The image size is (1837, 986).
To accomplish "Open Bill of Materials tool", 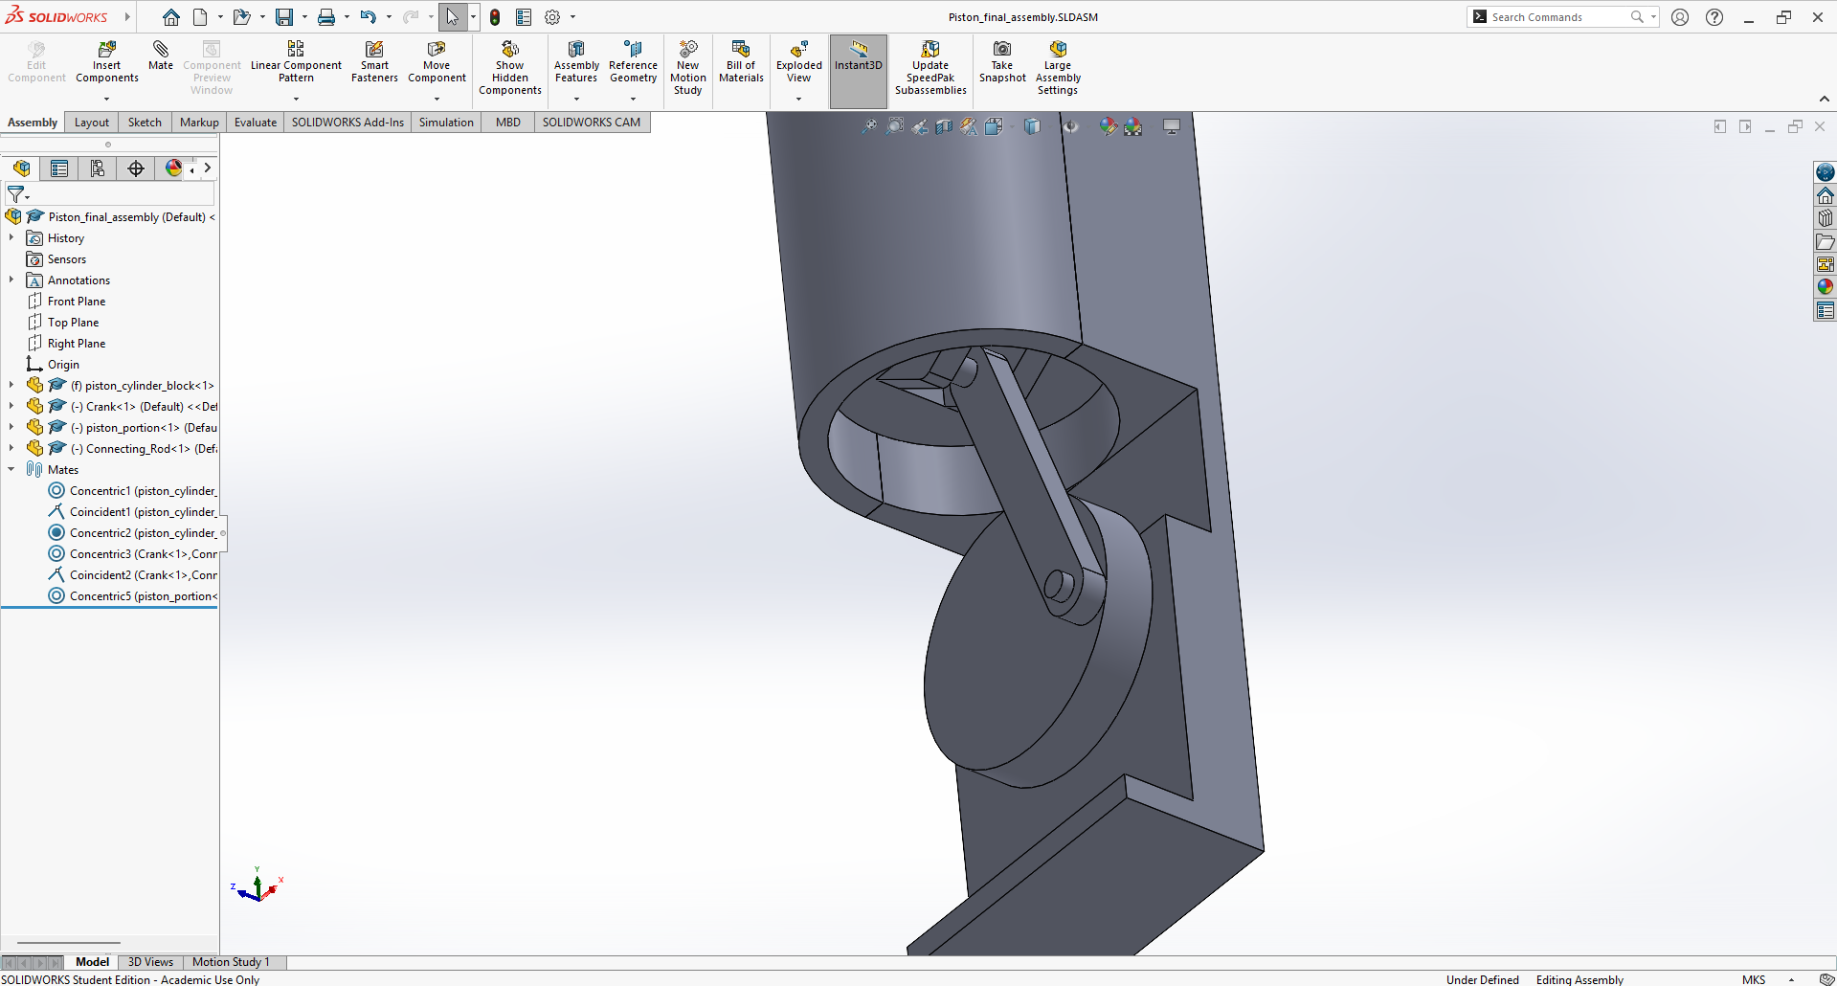I will (741, 61).
